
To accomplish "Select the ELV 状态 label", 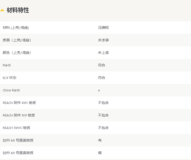I will (10, 78).
